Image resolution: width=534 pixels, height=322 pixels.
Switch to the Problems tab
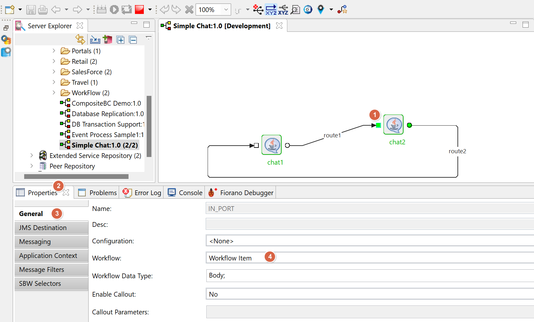coord(97,193)
